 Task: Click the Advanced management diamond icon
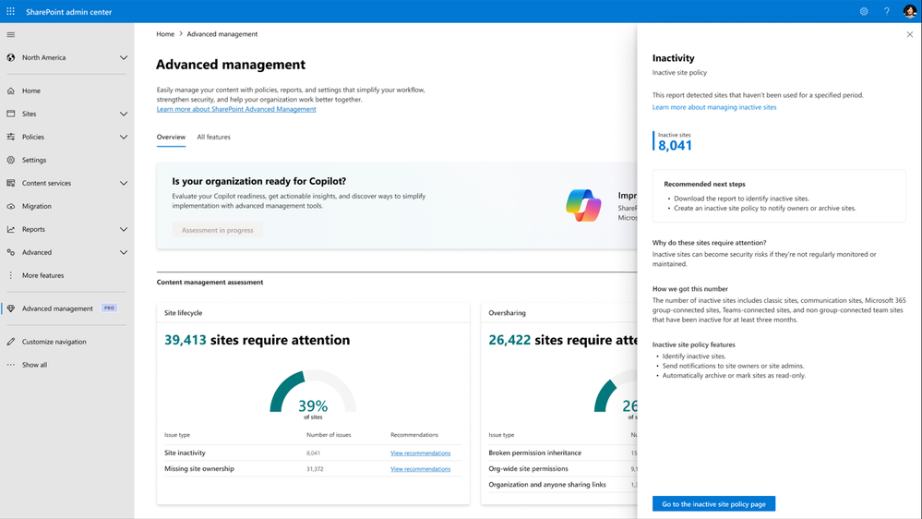[10, 308]
